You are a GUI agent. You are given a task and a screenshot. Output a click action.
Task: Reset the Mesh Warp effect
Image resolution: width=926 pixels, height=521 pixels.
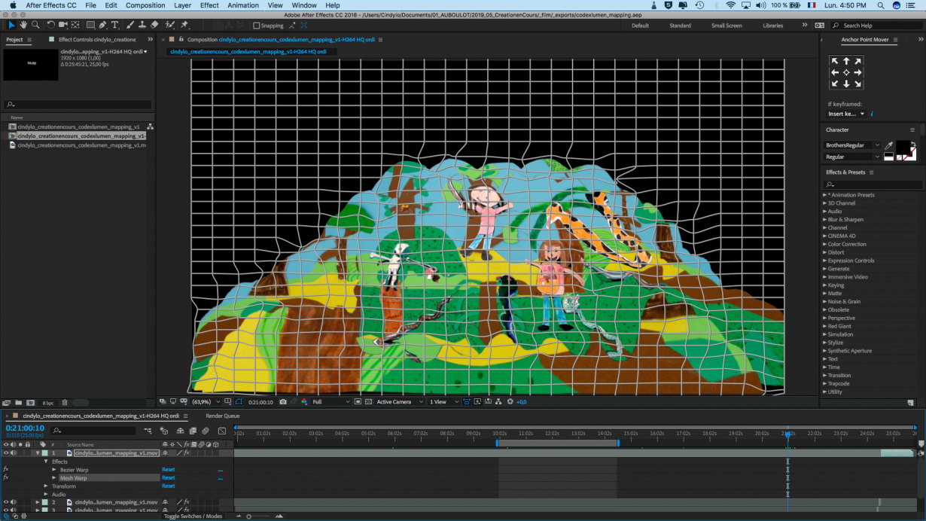click(x=168, y=478)
